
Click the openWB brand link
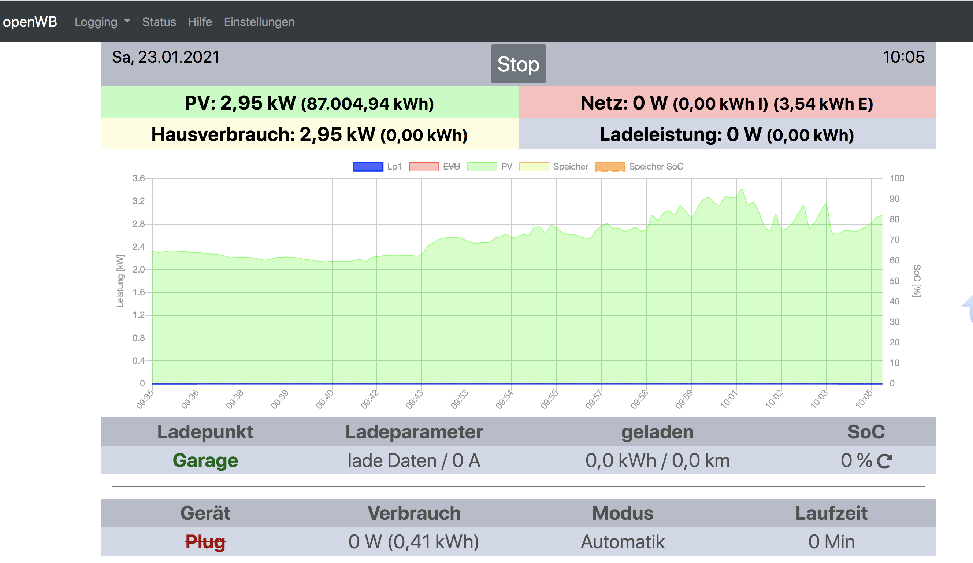30,22
